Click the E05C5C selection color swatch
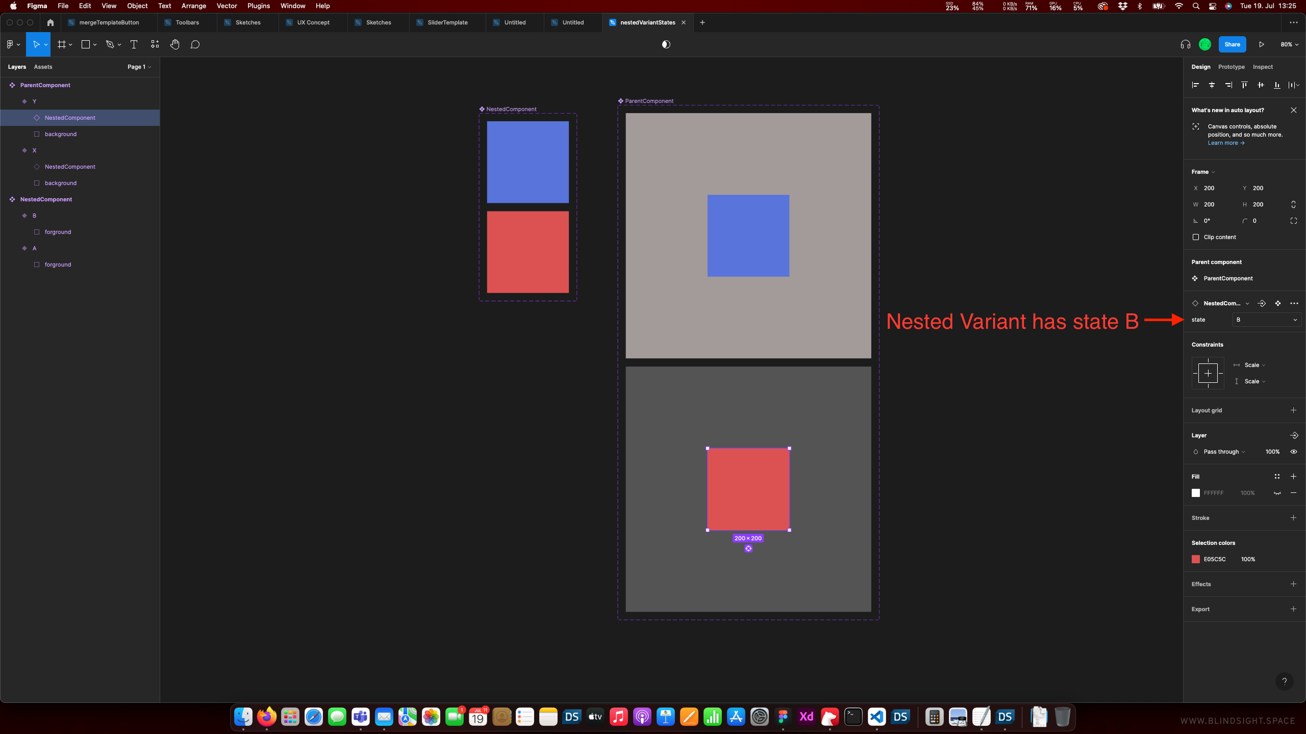Viewport: 1306px width, 734px height. point(1196,559)
